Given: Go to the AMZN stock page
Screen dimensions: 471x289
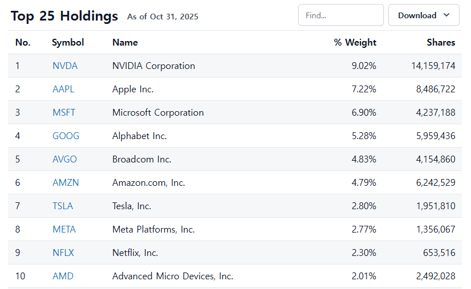Looking at the screenshot, I should pos(66,182).
